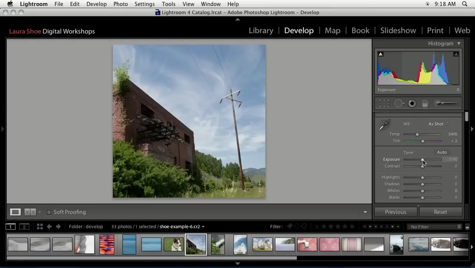Select the Spot Removal tool
This screenshot has width=475, height=268.
399,103
